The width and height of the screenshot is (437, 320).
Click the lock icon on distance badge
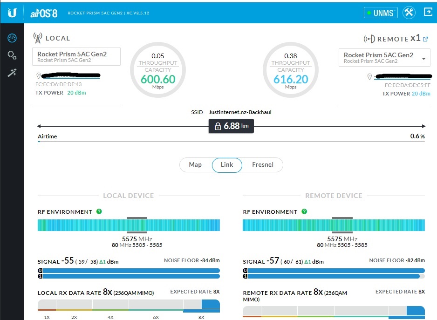pos(218,126)
